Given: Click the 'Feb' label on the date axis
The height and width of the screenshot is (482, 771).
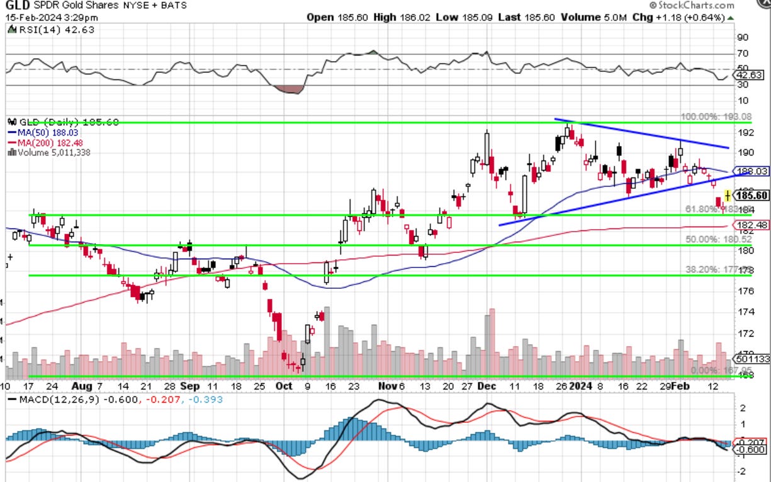Looking at the screenshot, I should tap(682, 386).
